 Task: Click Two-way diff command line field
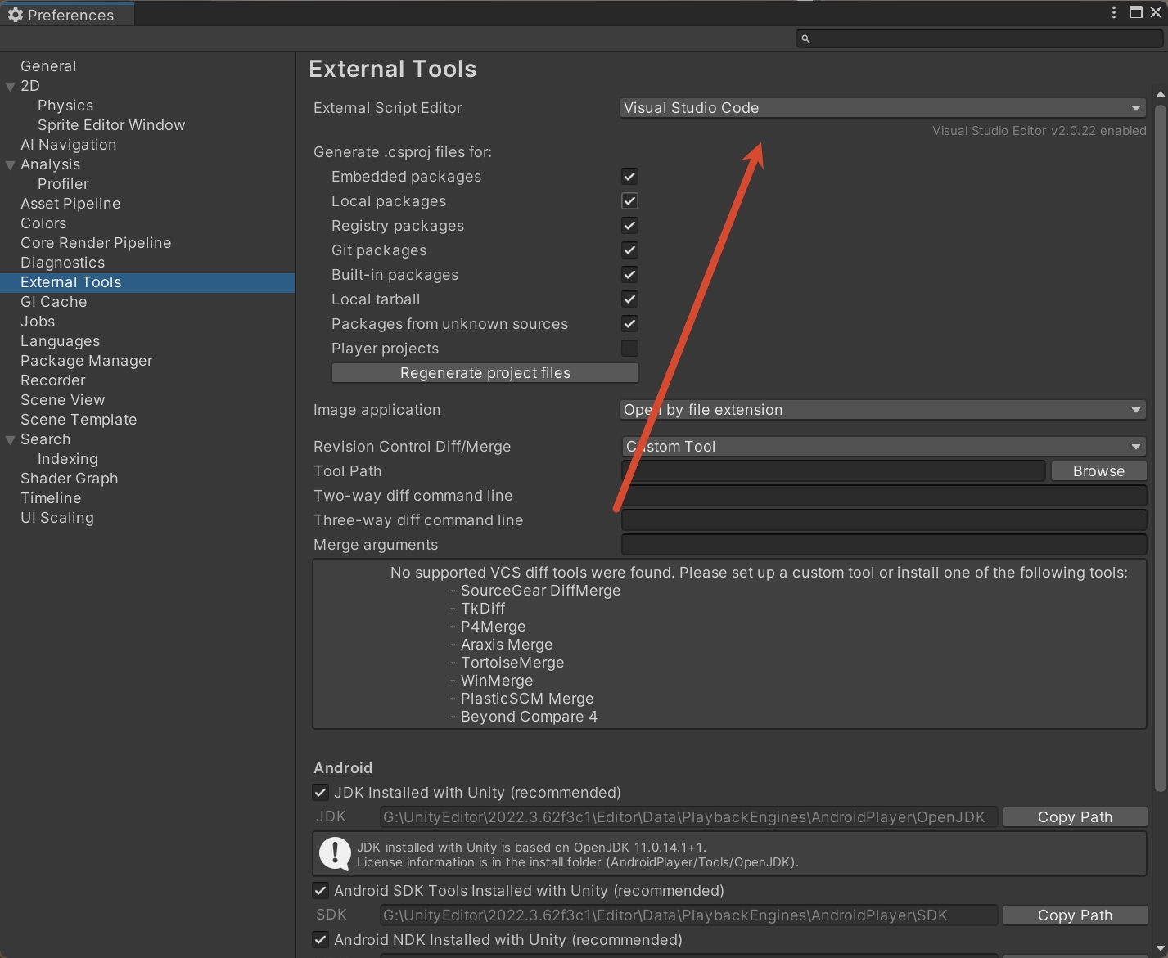(x=884, y=496)
